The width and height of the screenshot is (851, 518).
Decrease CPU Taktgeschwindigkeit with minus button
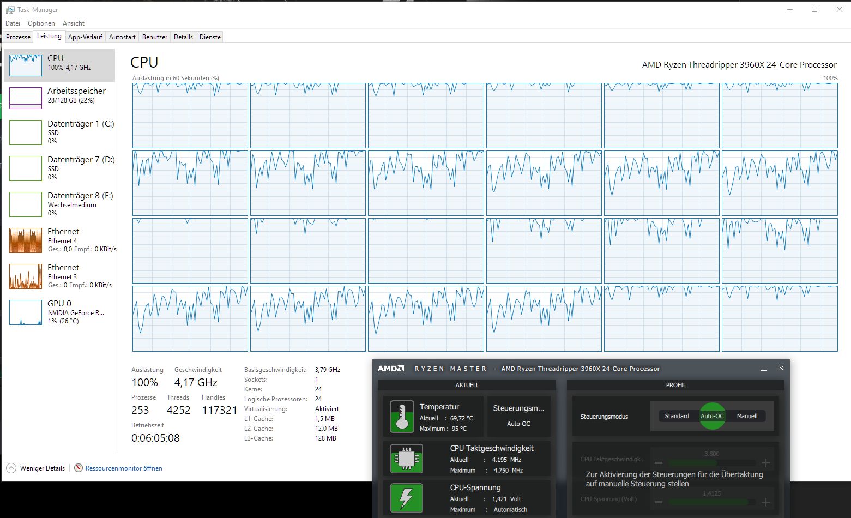[659, 463]
